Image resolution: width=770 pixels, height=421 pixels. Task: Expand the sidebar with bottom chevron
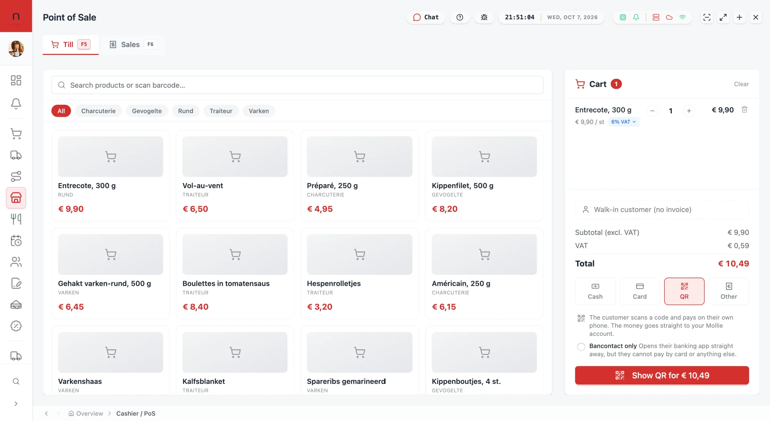click(16, 404)
